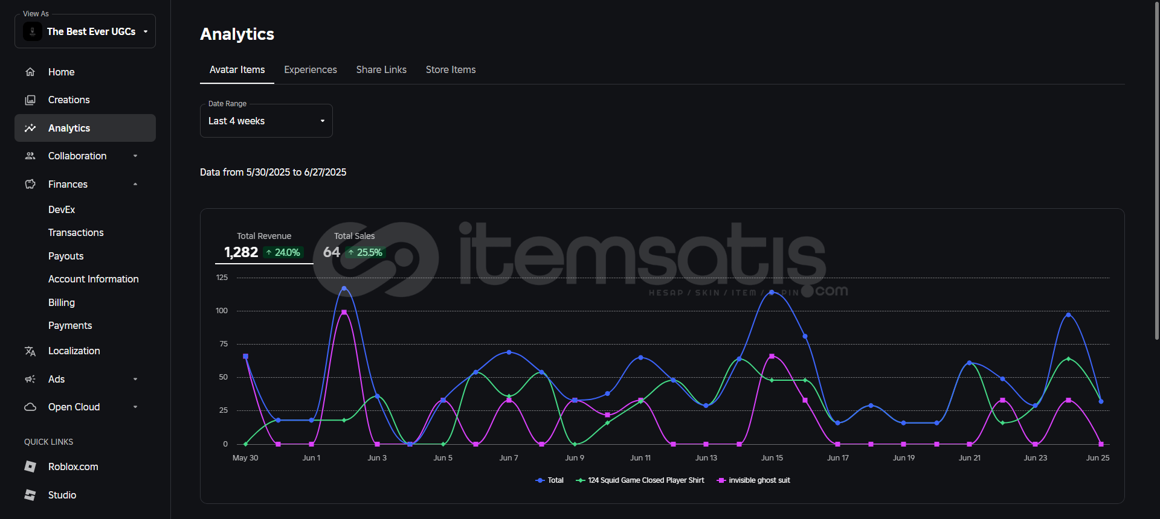This screenshot has height=519, width=1160.
Task: Click the page vertical scrollbar
Action: coord(1156,172)
